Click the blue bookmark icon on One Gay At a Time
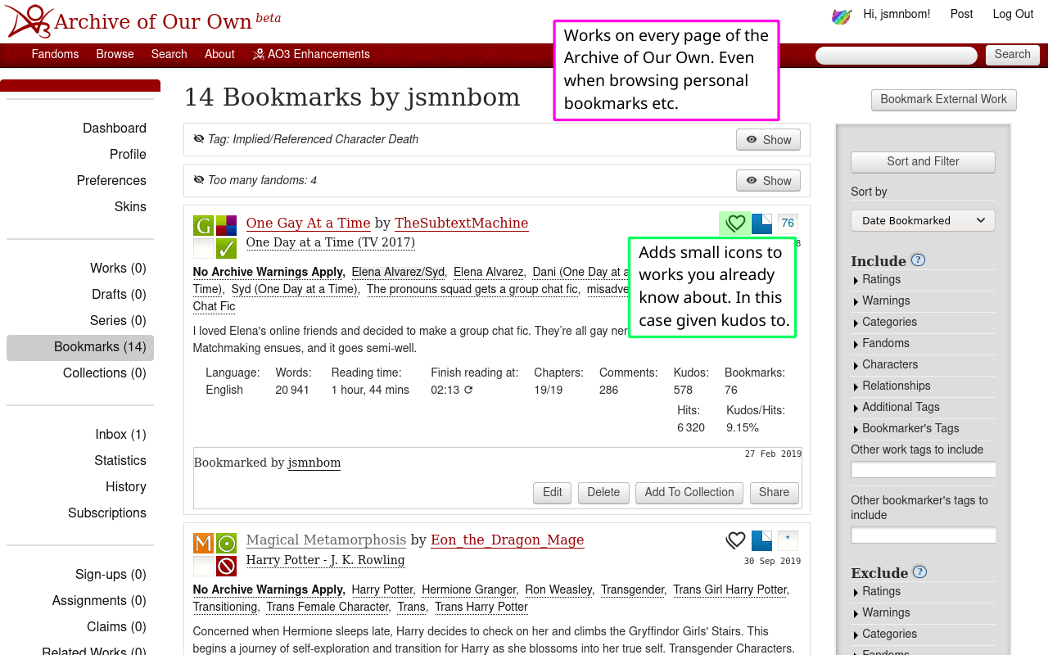This screenshot has width=1048, height=655. (761, 223)
